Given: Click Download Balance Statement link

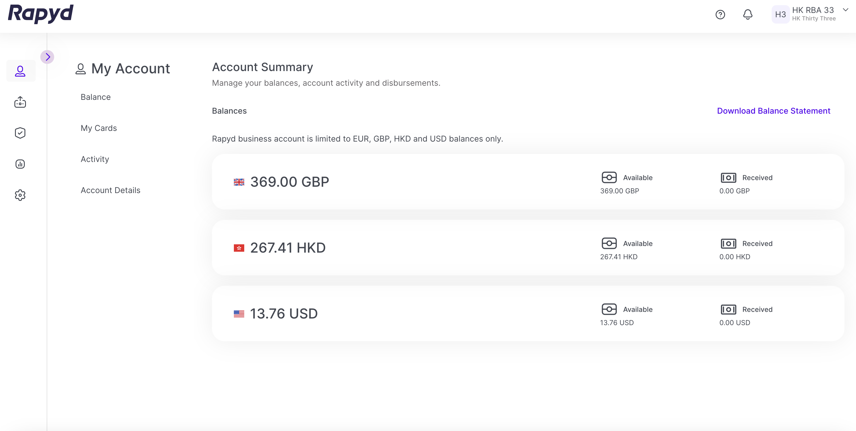Looking at the screenshot, I should click(x=773, y=111).
